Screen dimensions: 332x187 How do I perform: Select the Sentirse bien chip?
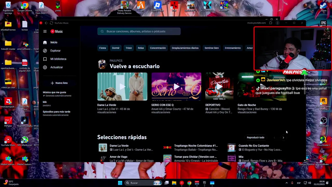(212, 48)
